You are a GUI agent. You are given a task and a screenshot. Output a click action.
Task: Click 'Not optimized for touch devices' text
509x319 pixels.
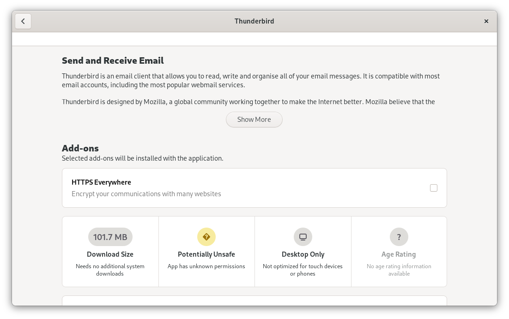click(303, 266)
